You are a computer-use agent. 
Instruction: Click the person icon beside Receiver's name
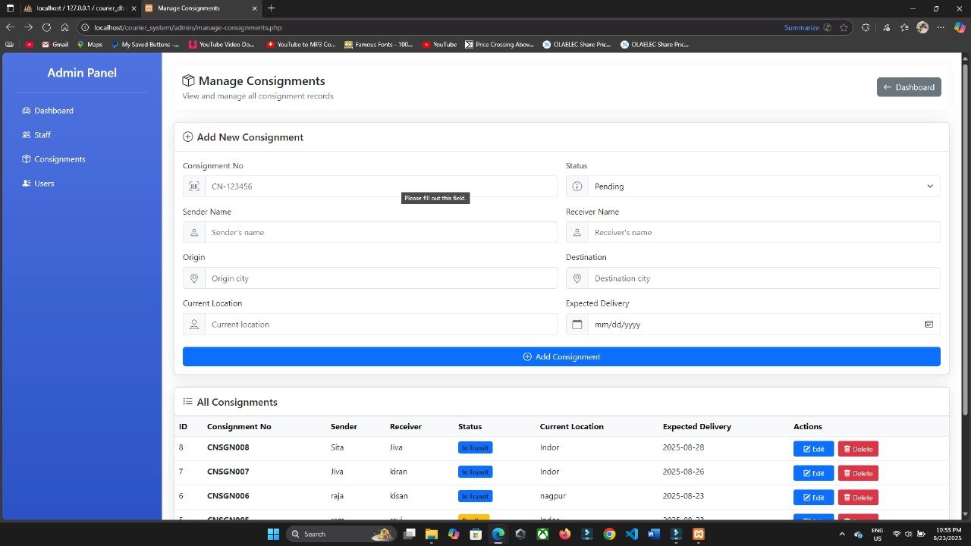577,233
